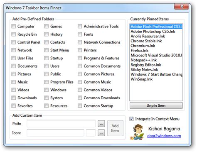Viewport: 197px width, 152px height.
Task: Enable the Games checkbox
Action: point(46,26)
